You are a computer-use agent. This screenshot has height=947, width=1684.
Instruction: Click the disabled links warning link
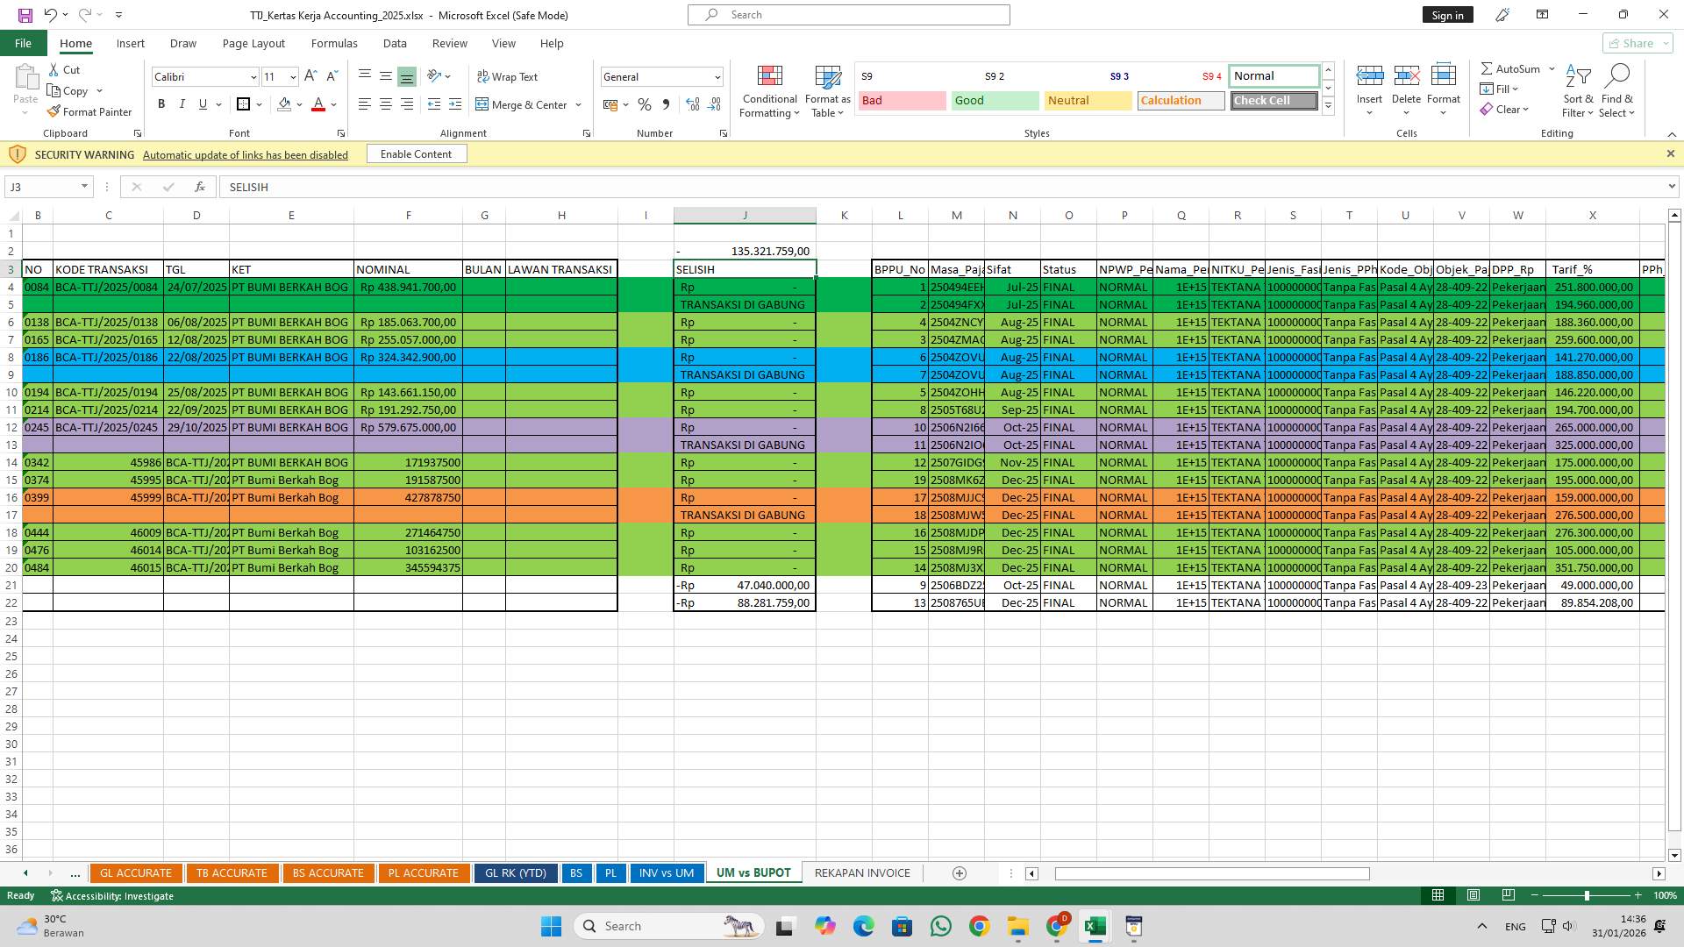click(245, 155)
